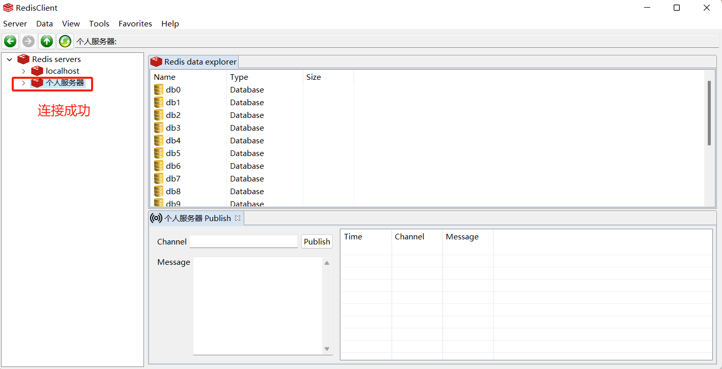Select the db7 row name
This screenshot has height=369, width=722.
[x=173, y=179]
